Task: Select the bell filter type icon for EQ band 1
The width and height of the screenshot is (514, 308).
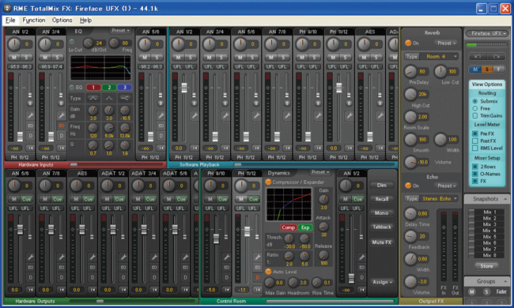Action: pyautogui.click(x=93, y=98)
